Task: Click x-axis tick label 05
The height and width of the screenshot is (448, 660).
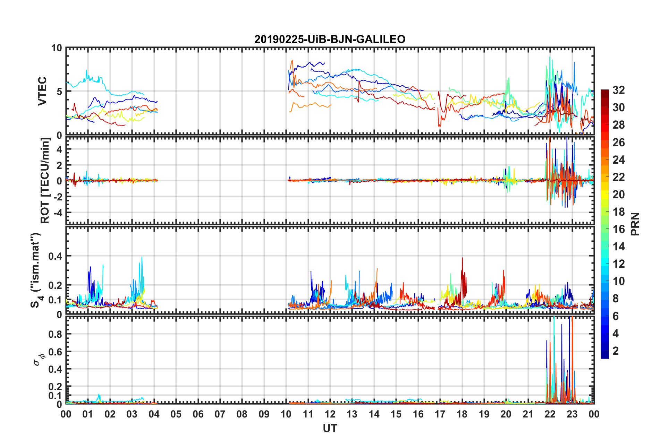Action: (x=176, y=414)
